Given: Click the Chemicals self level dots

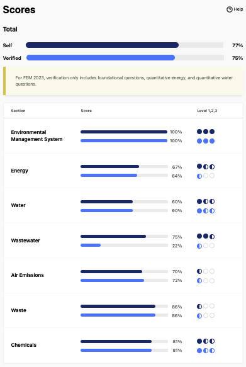Looking at the screenshot, I should click(x=206, y=341).
